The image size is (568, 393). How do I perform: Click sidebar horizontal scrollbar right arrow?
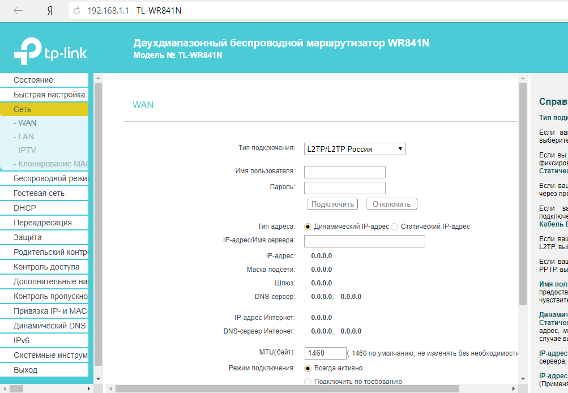(x=89, y=388)
